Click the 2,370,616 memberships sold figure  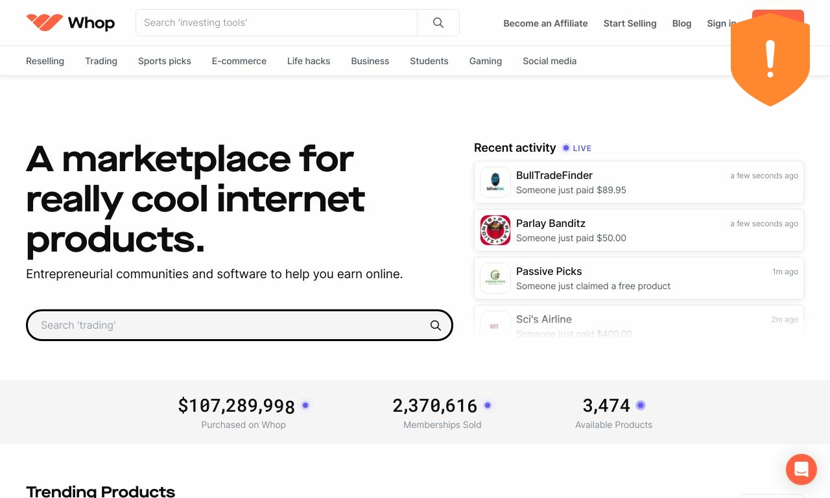pos(435,406)
